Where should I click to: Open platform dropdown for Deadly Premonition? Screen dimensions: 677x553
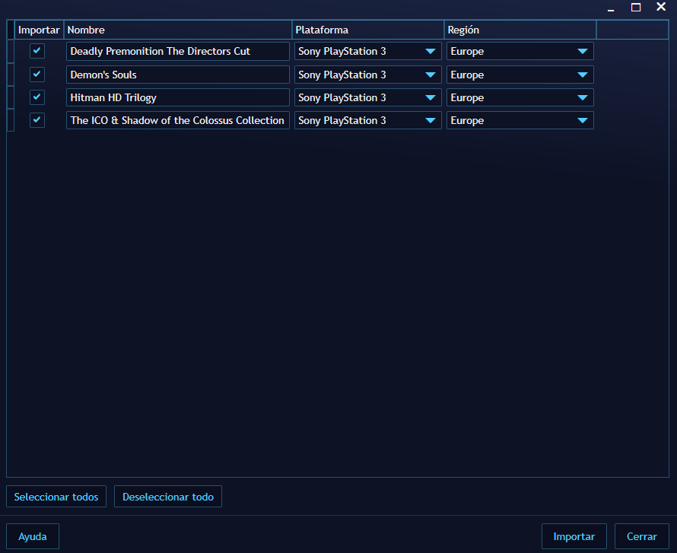(431, 51)
